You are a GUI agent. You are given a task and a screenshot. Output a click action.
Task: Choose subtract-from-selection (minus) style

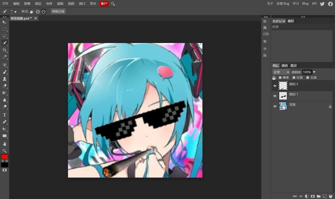[44, 12]
